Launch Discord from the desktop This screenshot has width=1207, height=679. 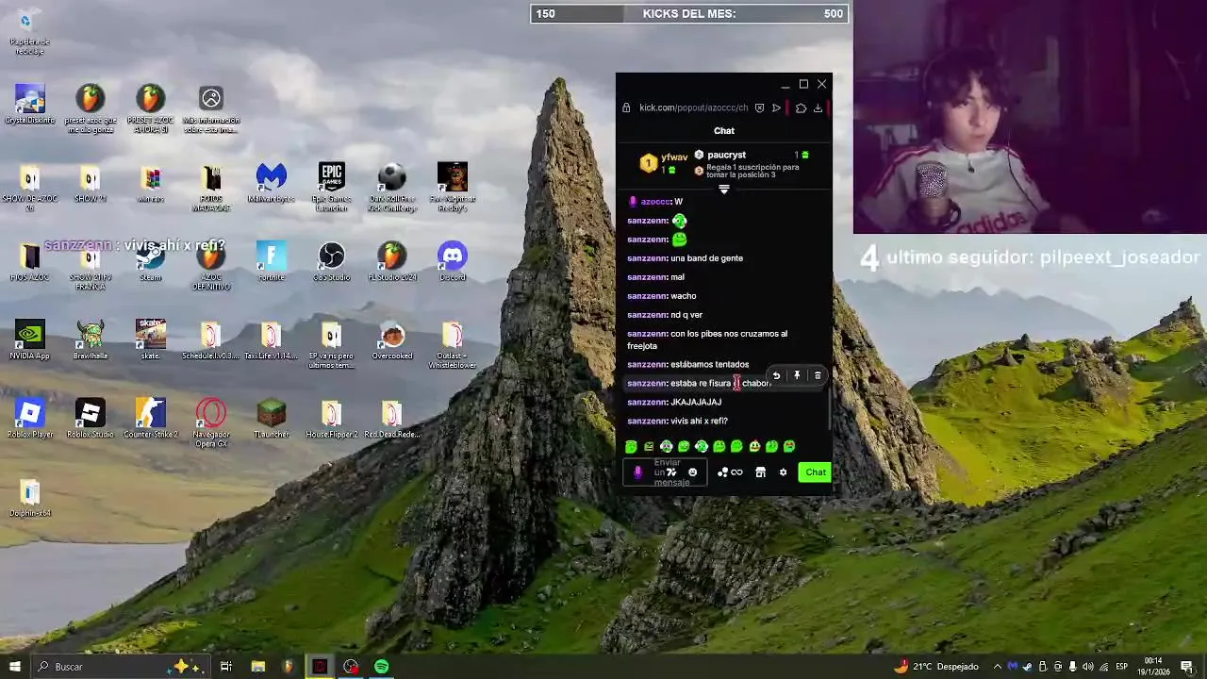pos(452,261)
